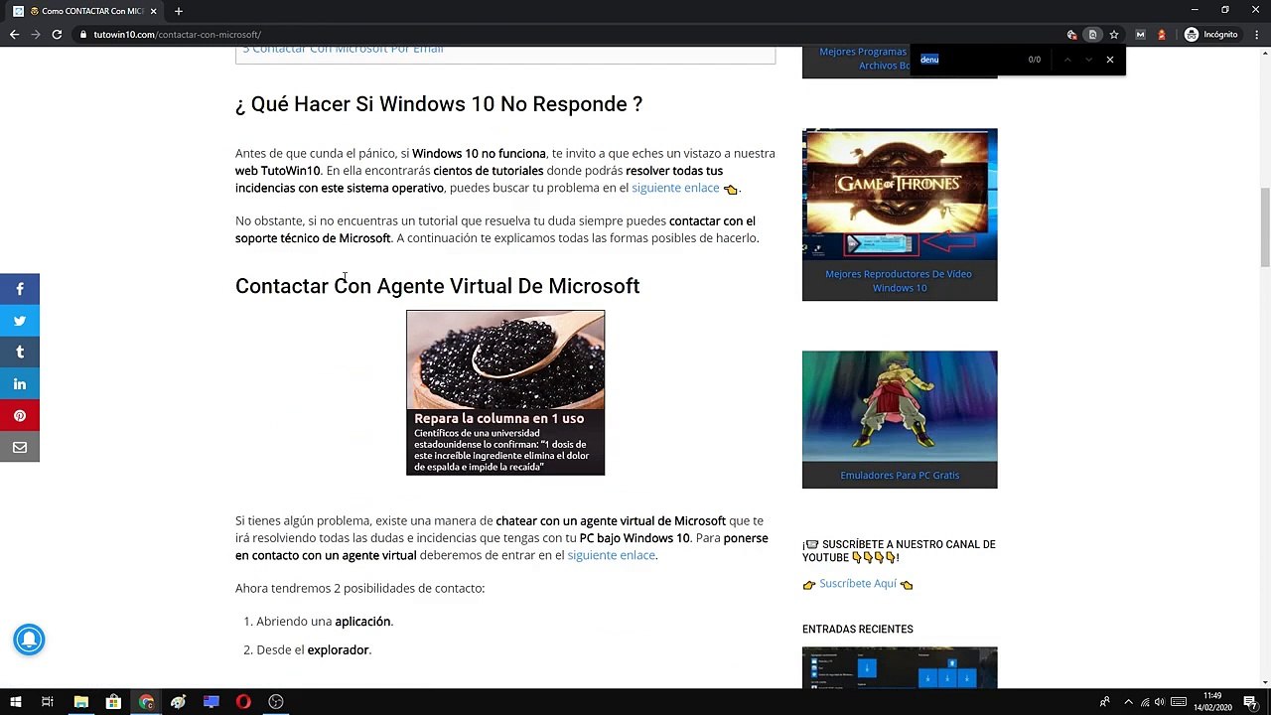This screenshot has width=1271, height=715.
Task: Open the recent entries thumbnail under ENTRADAS RECIENTES
Action: coord(900,667)
